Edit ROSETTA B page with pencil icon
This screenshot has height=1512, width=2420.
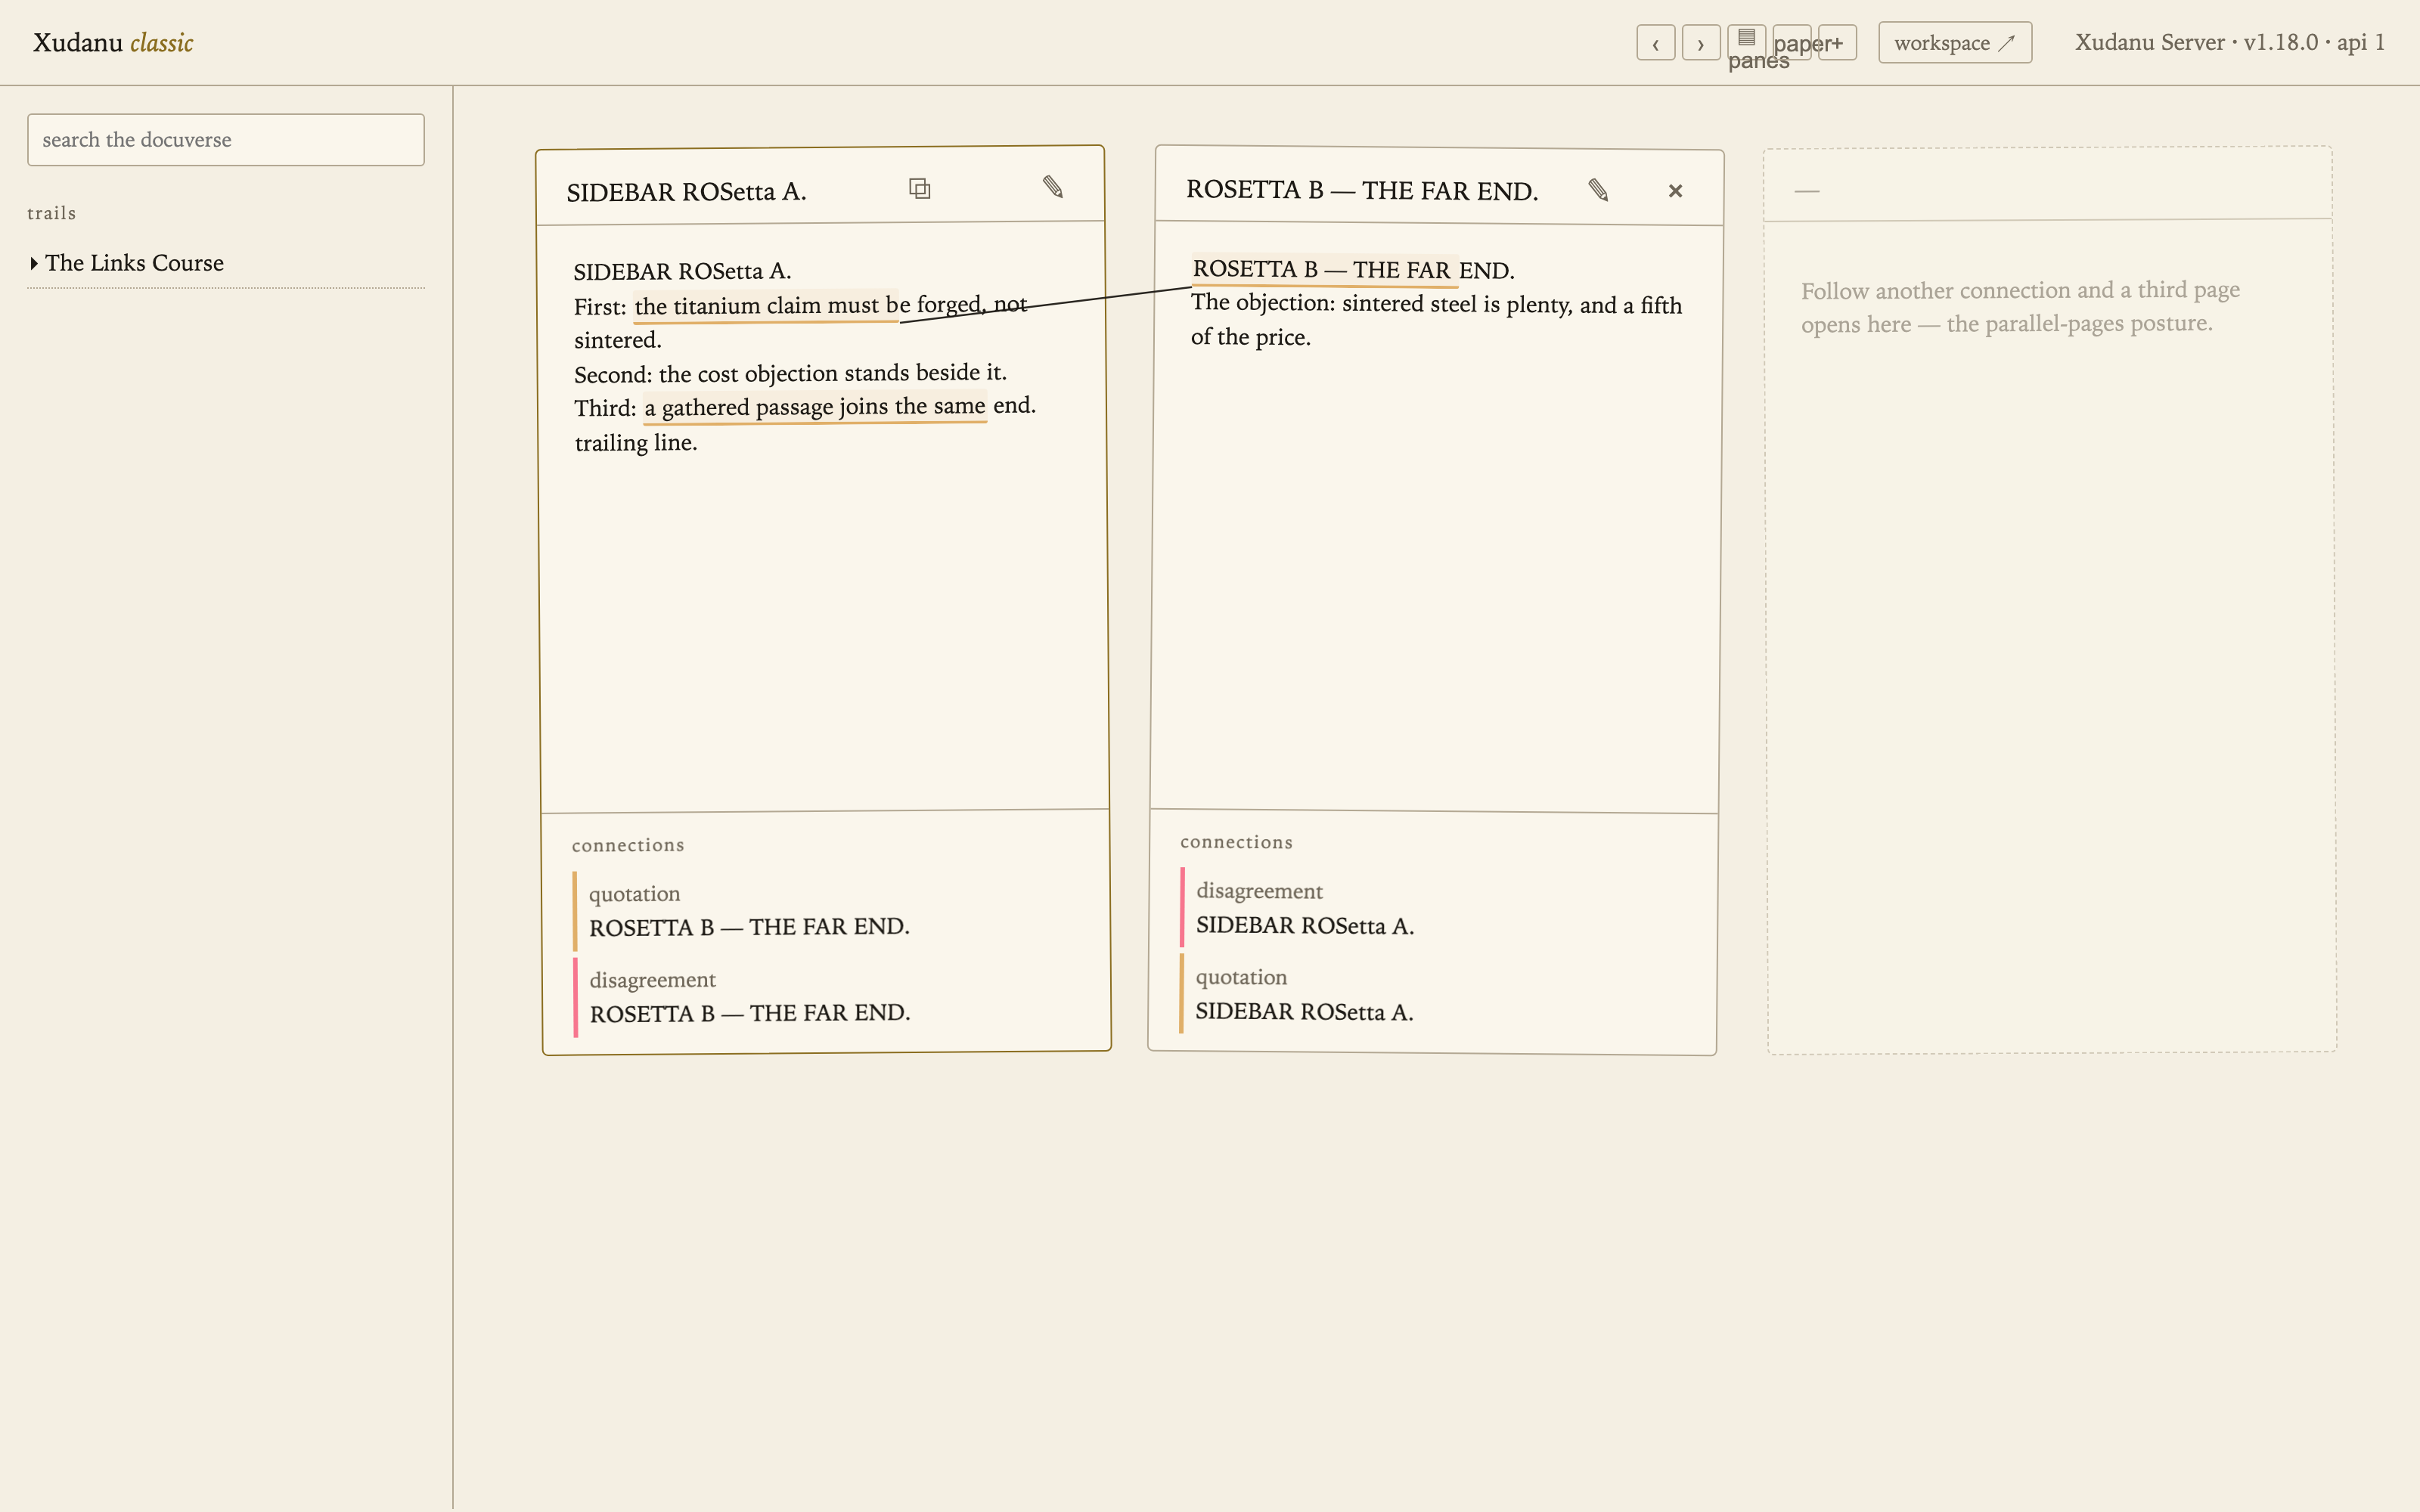coord(1598,190)
